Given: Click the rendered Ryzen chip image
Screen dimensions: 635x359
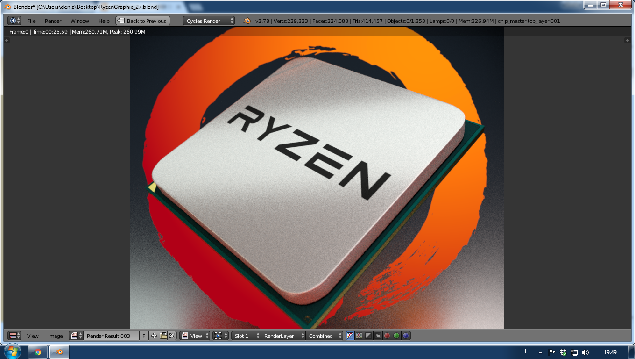Looking at the screenshot, I should [317, 178].
